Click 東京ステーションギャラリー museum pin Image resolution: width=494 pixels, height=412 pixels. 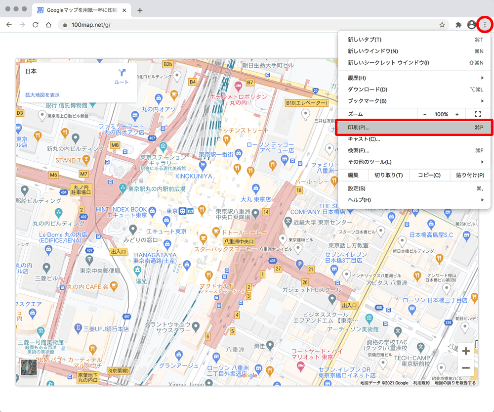coord(163,146)
